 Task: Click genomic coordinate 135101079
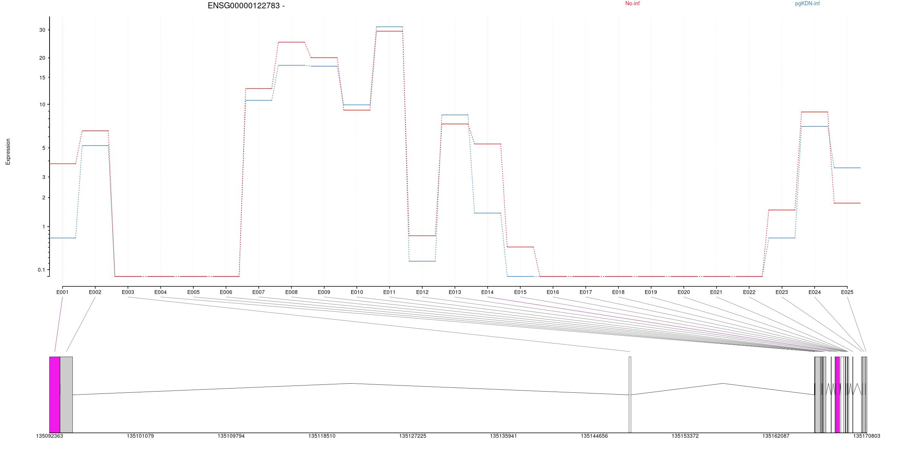click(x=140, y=436)
